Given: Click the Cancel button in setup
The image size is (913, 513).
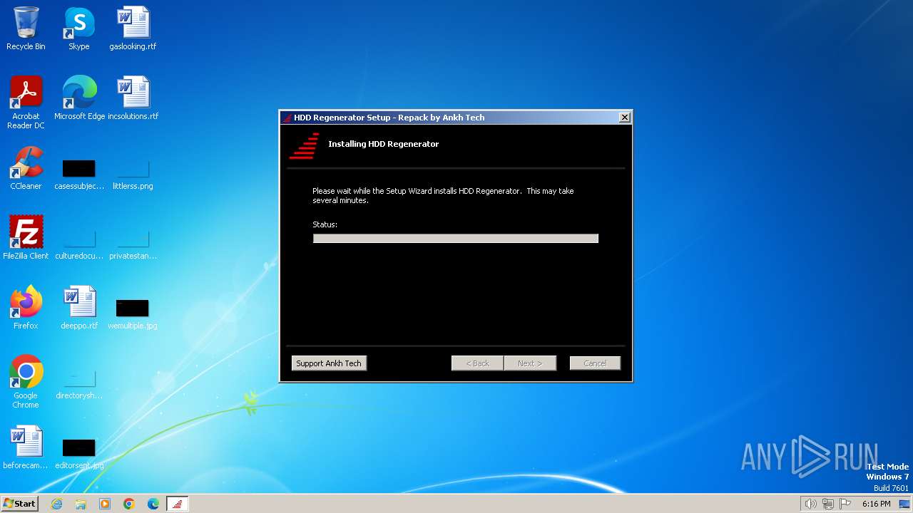Looking at the screenshot, I should (x=595, y=363).
